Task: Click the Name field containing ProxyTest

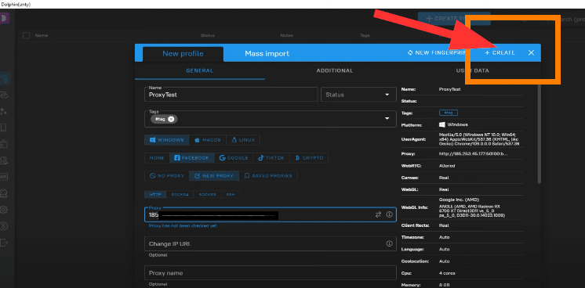Action: tap(231, 95)
